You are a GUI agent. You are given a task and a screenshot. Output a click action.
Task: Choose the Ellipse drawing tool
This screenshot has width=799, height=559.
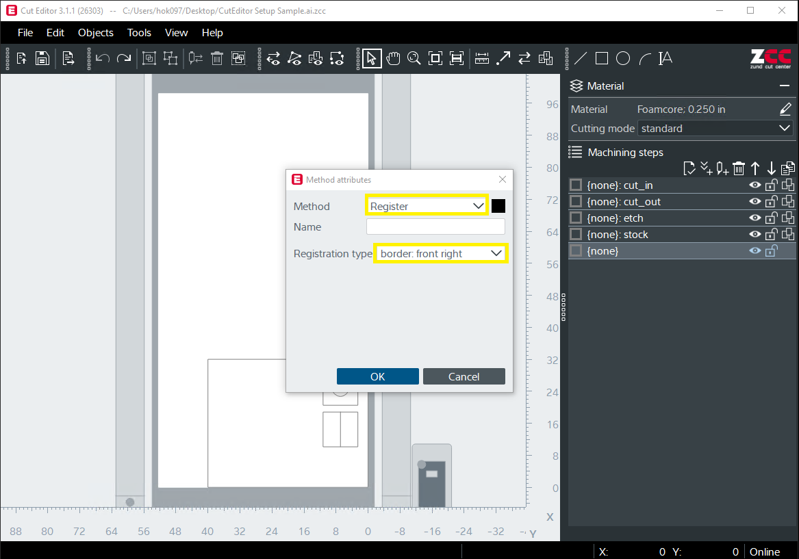622,58
